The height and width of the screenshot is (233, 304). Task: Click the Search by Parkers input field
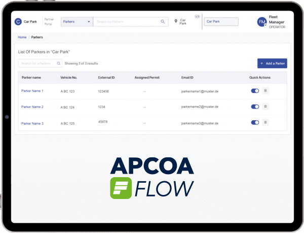pos(127,22)
